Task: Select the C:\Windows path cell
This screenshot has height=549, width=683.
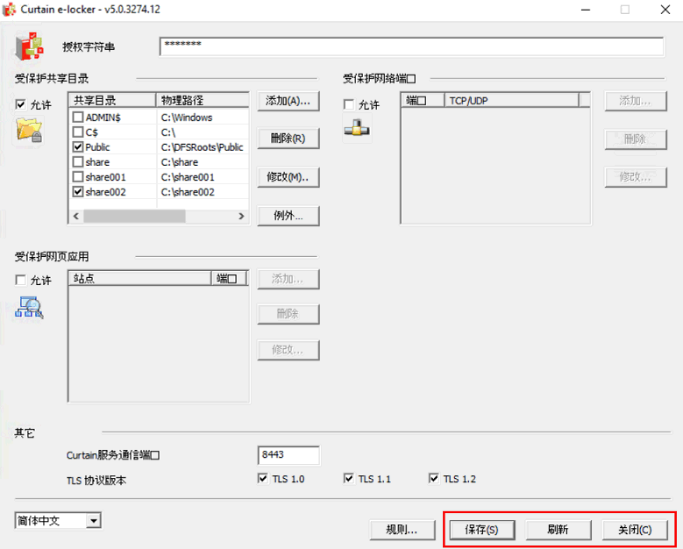Action: pos(187,118)
